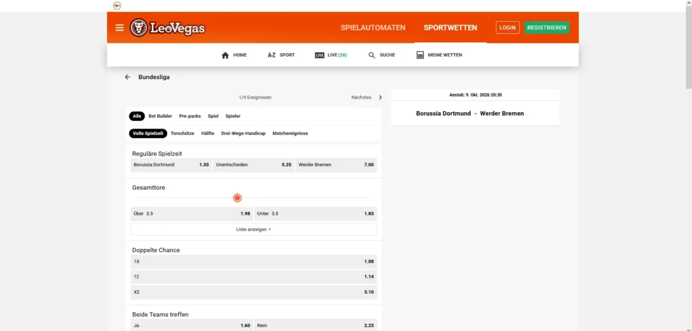Screen dimensions: 692x331
Task: Click the Home house icon
Action: (x=225, y=55)
